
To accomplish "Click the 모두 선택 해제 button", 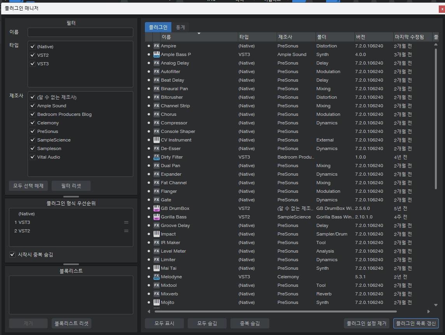I will click(x=28, y=186).
